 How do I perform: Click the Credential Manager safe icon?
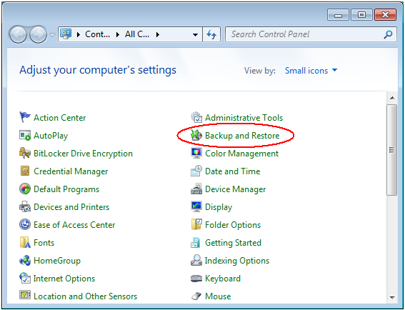point(25,171)
